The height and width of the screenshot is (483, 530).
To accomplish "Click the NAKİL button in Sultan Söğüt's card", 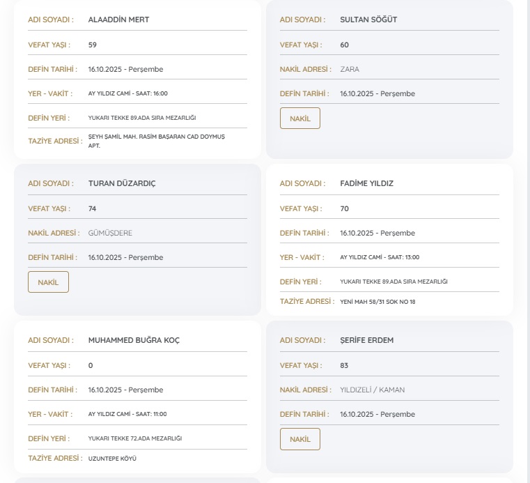I will [299, 118].
